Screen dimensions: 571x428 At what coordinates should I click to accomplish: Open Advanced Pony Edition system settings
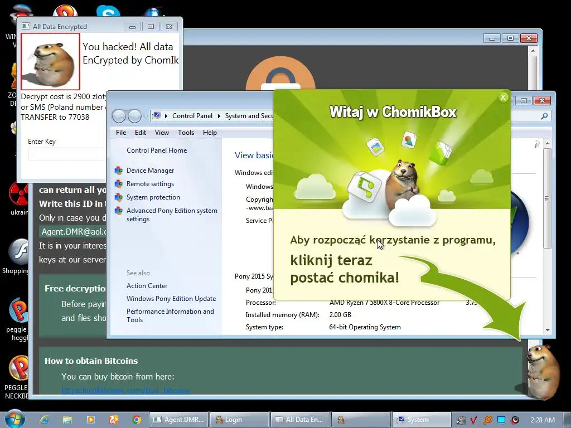pos(172,215)
